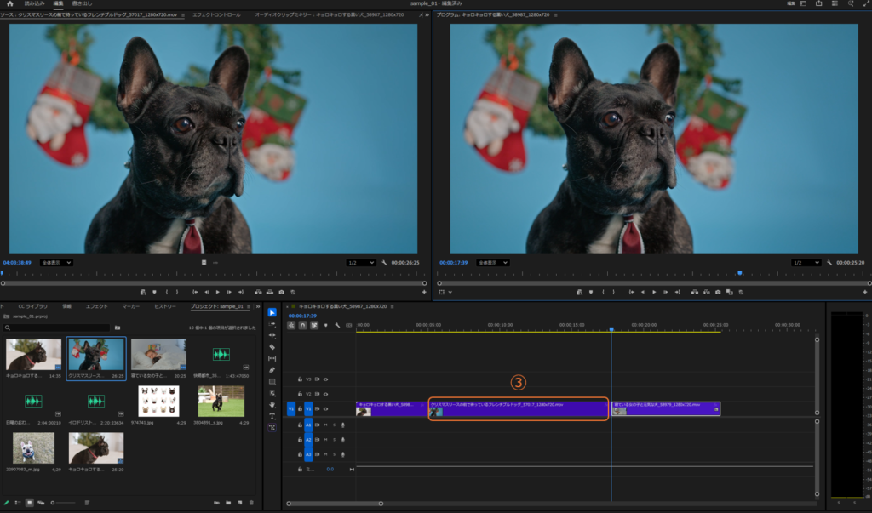Select the Pen tool in the tools panel
The height and width of the screenshot is (513, 872).
[272, 370]
